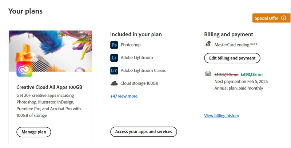The width and height of the screenshot is (291, 148).
Task: Click the Creative Cloud logo icon
Action: (x=24, y=69)
